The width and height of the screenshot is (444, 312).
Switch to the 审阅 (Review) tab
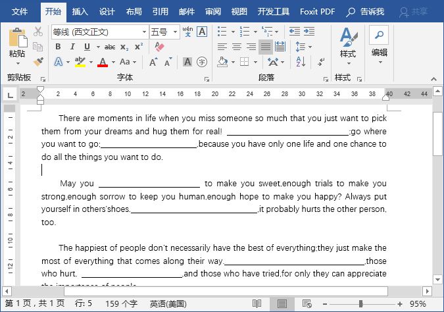click(212, 11)
